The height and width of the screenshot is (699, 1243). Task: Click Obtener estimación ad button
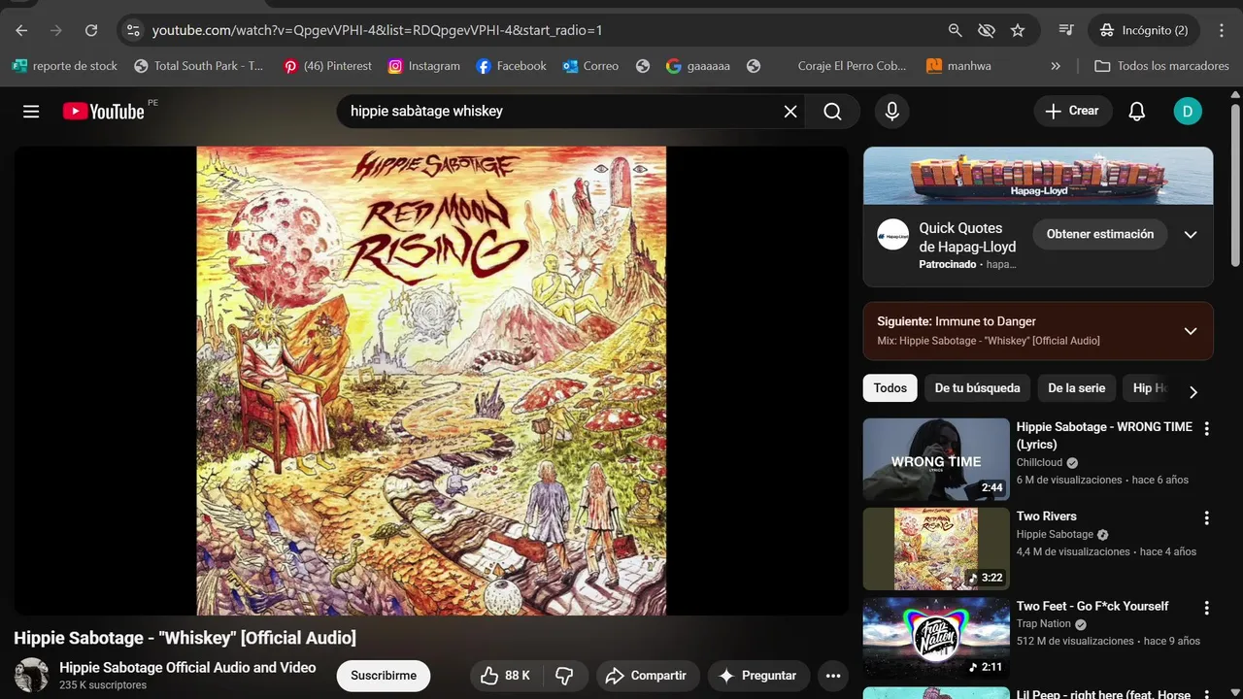[x=1100, y=234]
